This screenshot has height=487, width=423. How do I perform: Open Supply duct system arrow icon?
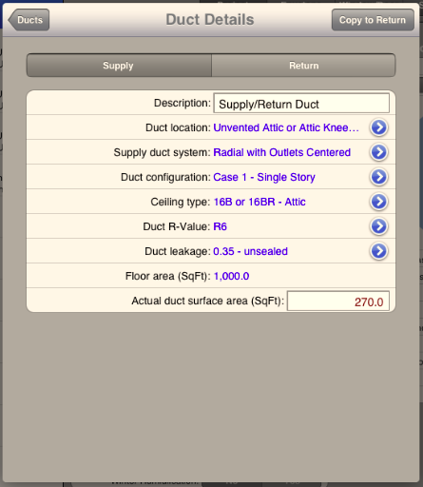pyautogui.click(x=378, y=152)
